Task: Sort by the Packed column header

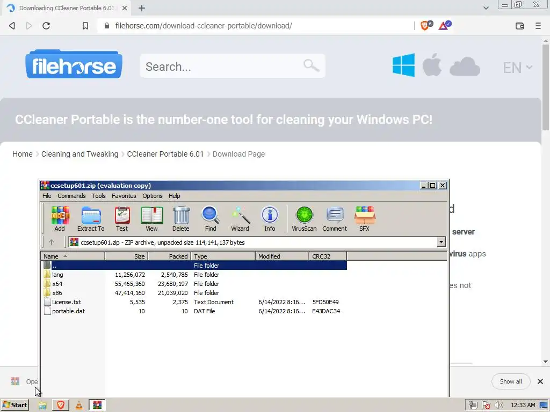Action: coord(169,256)
